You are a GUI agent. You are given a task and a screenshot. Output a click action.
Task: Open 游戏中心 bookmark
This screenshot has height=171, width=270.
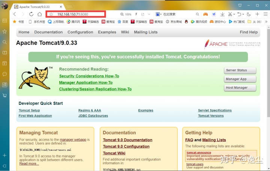(x=217, y=21)
